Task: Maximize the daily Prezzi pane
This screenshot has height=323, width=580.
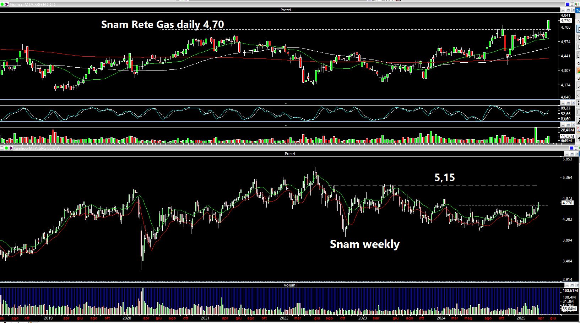Action: [x=568, y=10]
